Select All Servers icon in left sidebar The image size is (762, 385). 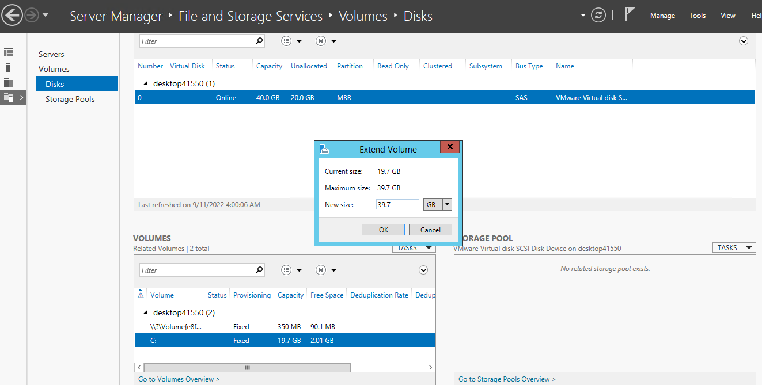point(9,82)
